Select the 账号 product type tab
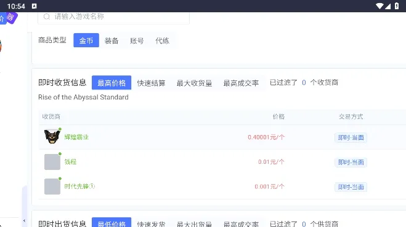The width and height of the screenshot is (406, 227). [137, 40]
